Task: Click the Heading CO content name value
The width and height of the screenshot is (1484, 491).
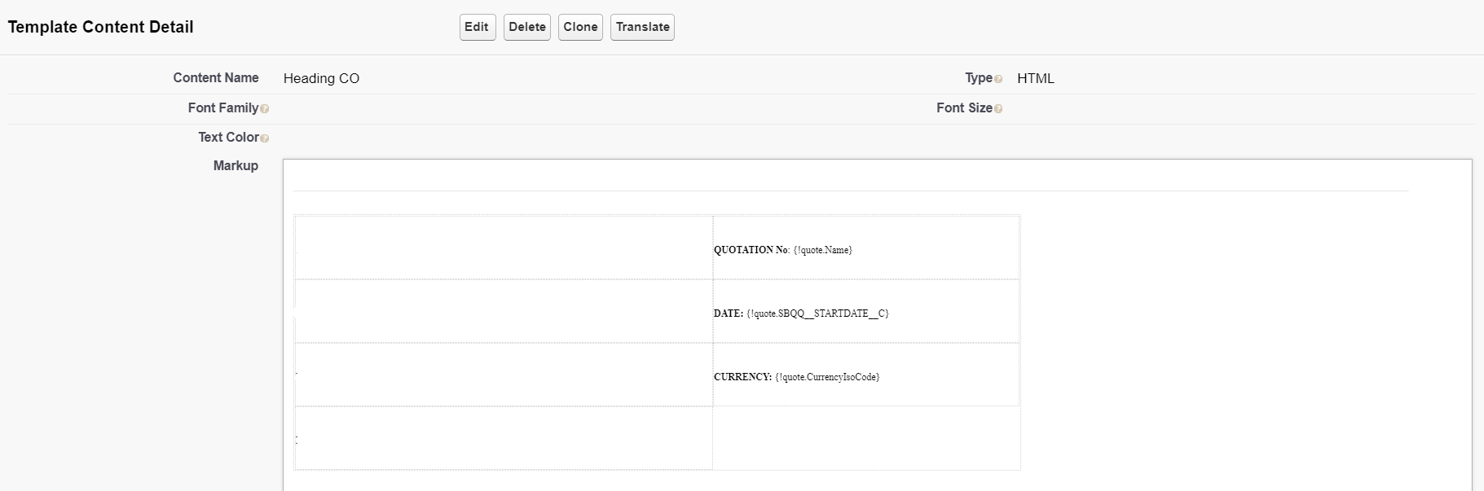Action: click(321, 78)
